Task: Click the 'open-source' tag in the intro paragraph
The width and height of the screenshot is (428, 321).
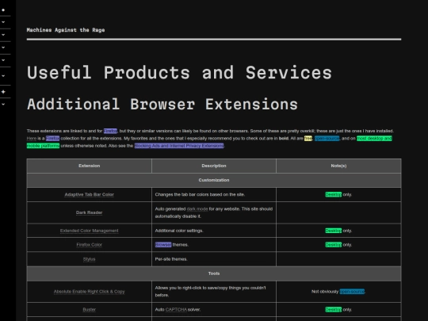Action: (x=327, y=139)
